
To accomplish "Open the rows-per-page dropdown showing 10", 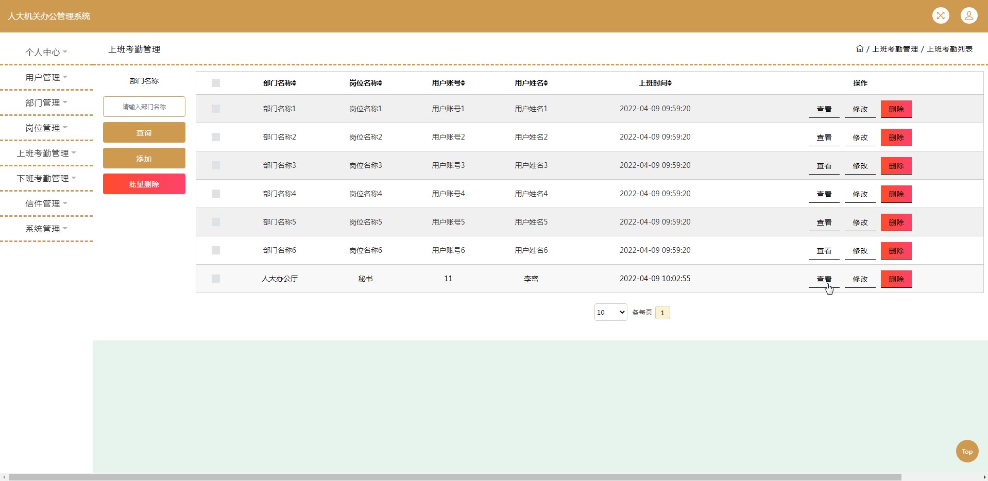I will 610,312.
